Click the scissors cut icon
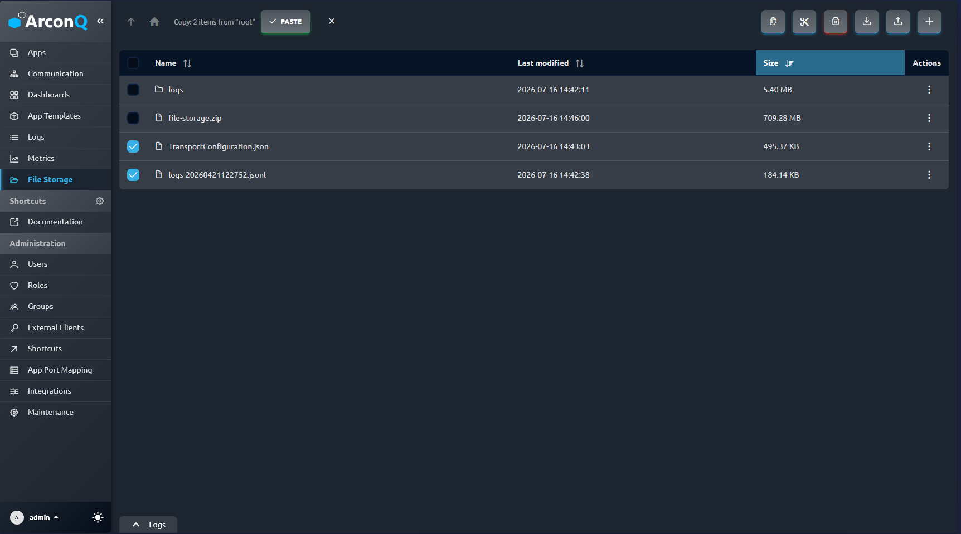The width and height of the screenshot is (961, 534). pos(804,22)
